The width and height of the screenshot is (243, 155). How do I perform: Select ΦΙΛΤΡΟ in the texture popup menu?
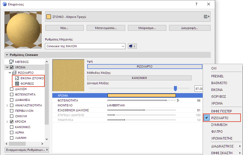pyautogui.click(x=216, y=132)
